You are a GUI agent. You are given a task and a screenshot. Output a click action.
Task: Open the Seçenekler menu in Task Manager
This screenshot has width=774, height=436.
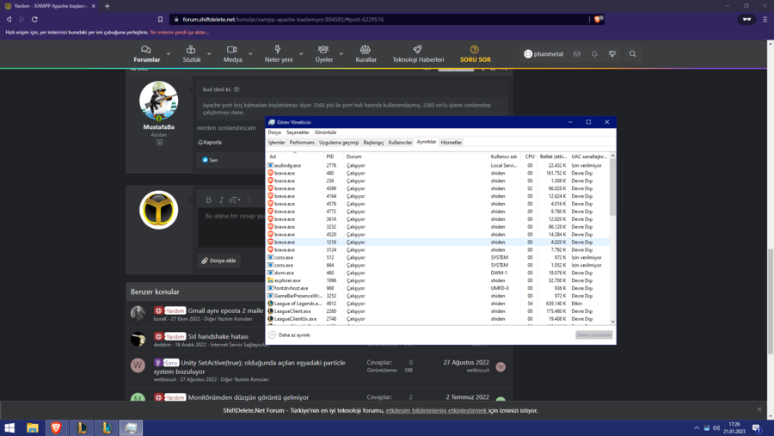click(x=298, y=132)
